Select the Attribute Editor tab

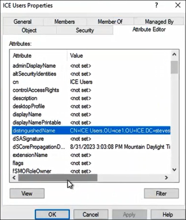[x=149, y=29]
